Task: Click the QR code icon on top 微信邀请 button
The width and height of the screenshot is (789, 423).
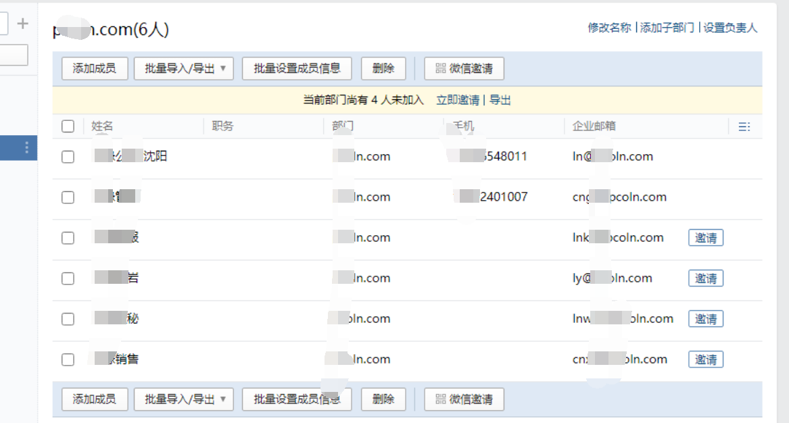Action: [439, 68]
